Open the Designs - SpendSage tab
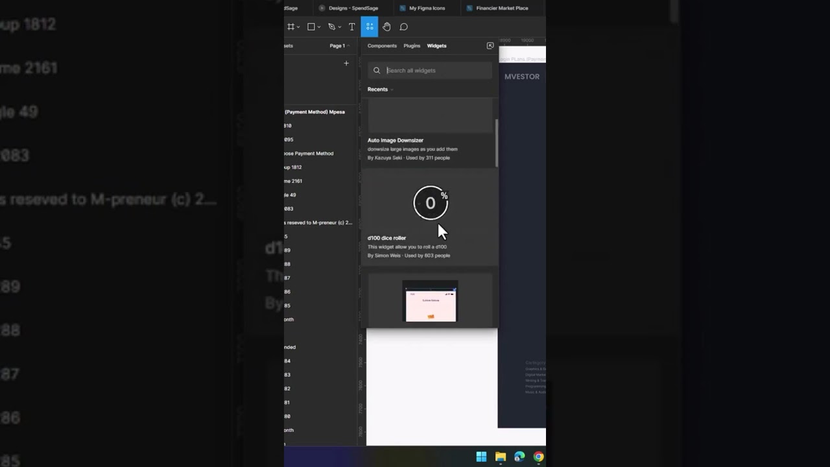The image size is (830, 467). pos(353,8)
